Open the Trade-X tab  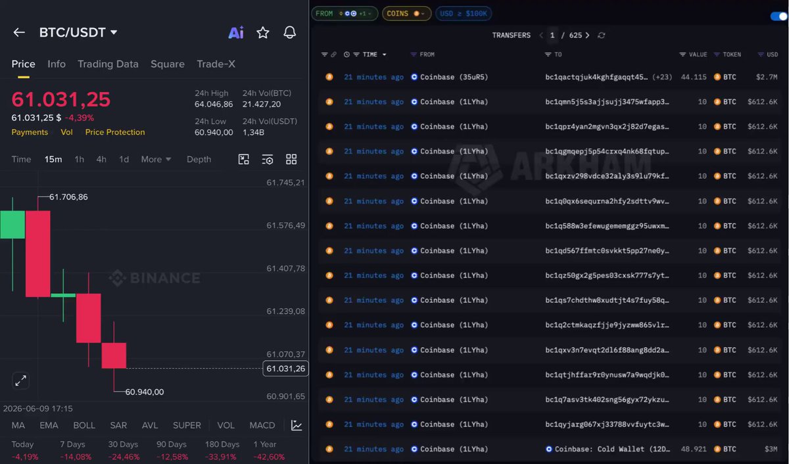pyautogui.click(x=216, y=64)
